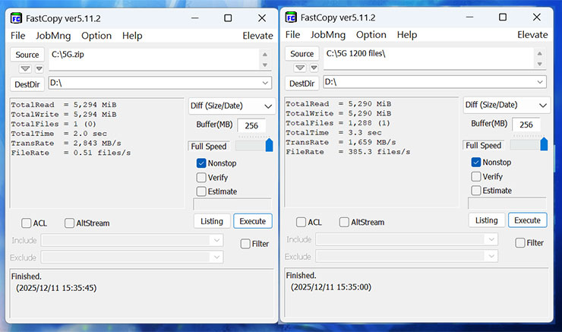Click scroll-down arrow in 5G 1200 files source field
The image size is (562, 332).
click(x=539, y=65)
